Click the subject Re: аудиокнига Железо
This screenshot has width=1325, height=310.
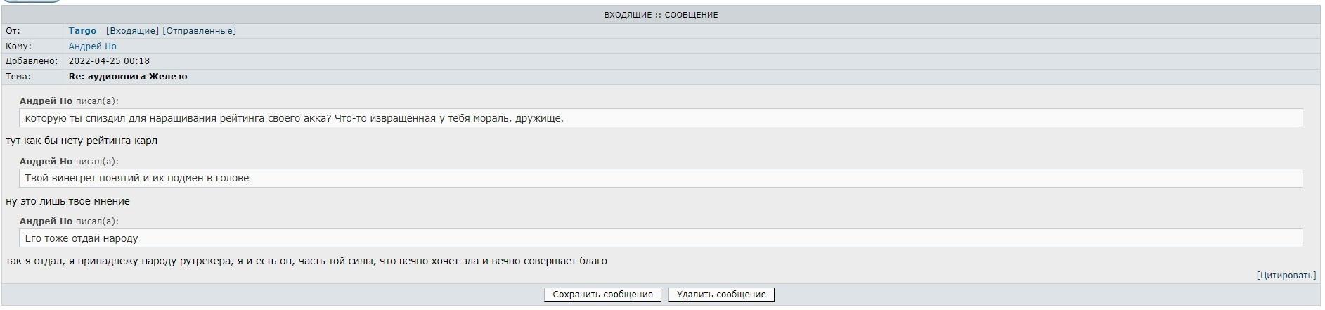(128, 77)
